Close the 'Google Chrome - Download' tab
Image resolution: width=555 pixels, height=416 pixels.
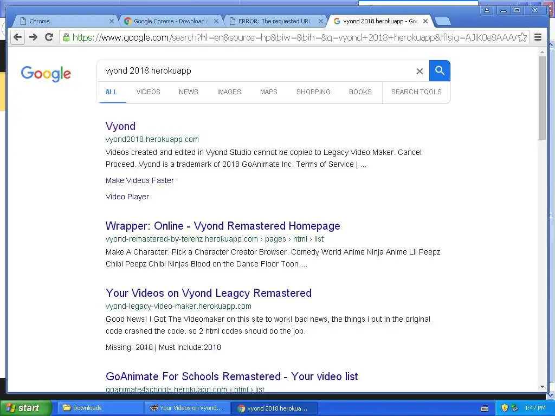pos(216,21)
